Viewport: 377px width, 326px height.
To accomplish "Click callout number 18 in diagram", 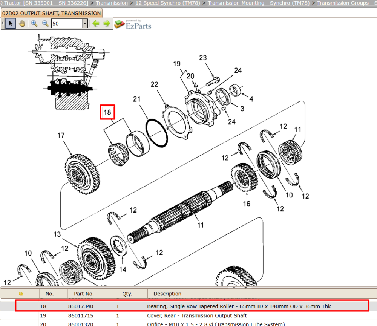I will pos(107,112).
